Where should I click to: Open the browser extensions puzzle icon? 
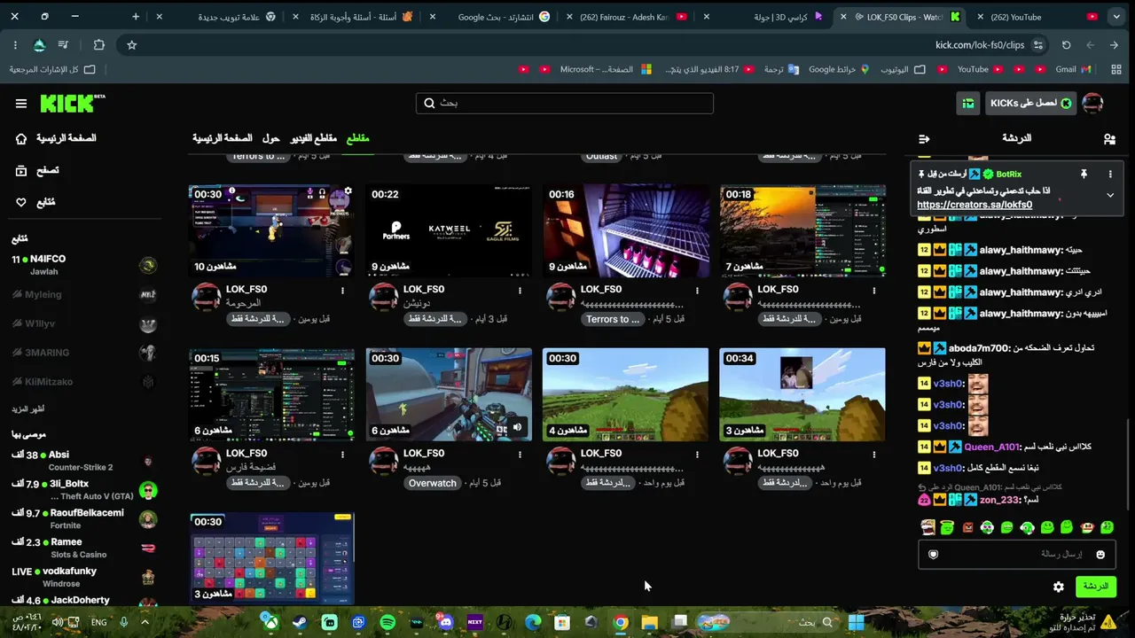(98, 45)
